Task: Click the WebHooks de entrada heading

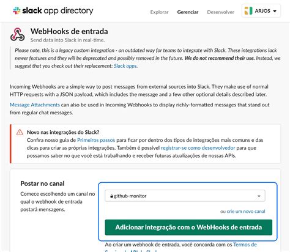Action: (x=69, y=31)
